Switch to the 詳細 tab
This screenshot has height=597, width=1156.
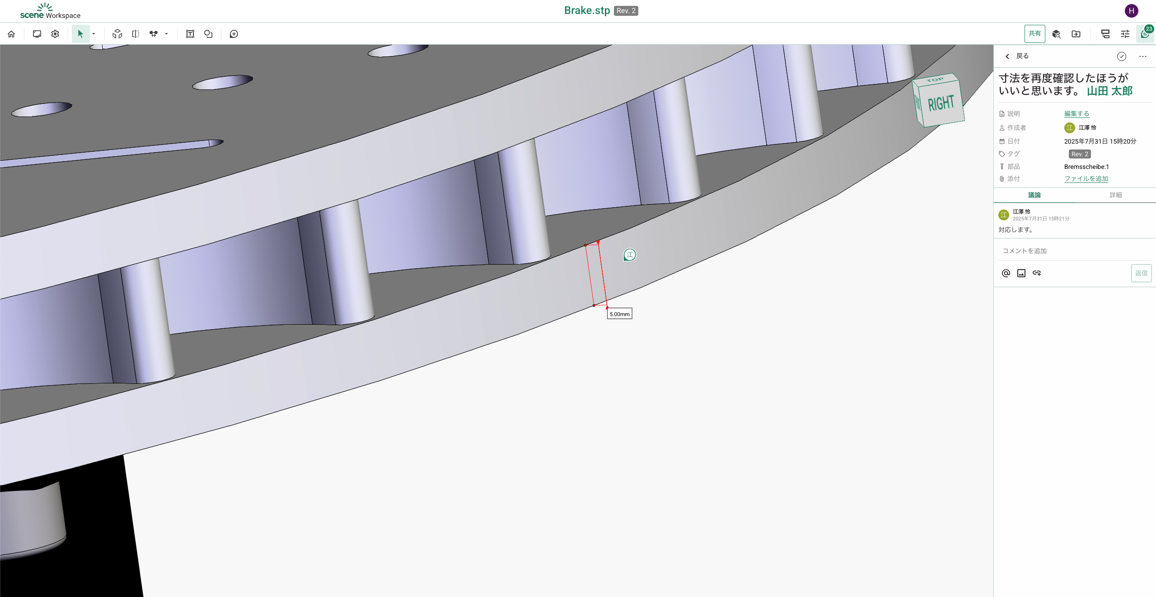(x=1115, y=195)
